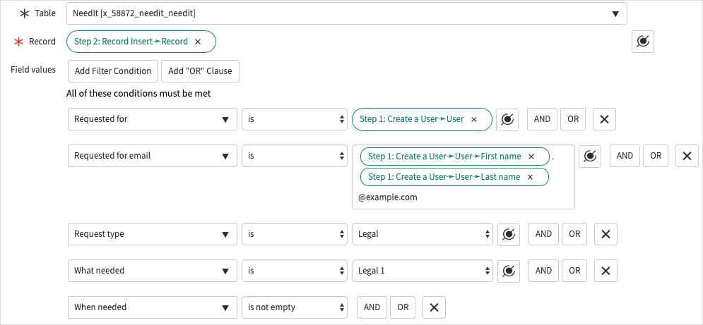Open the Request type field dropdown
This screenshot has height=325, width=703.
(x=153, y=235)
